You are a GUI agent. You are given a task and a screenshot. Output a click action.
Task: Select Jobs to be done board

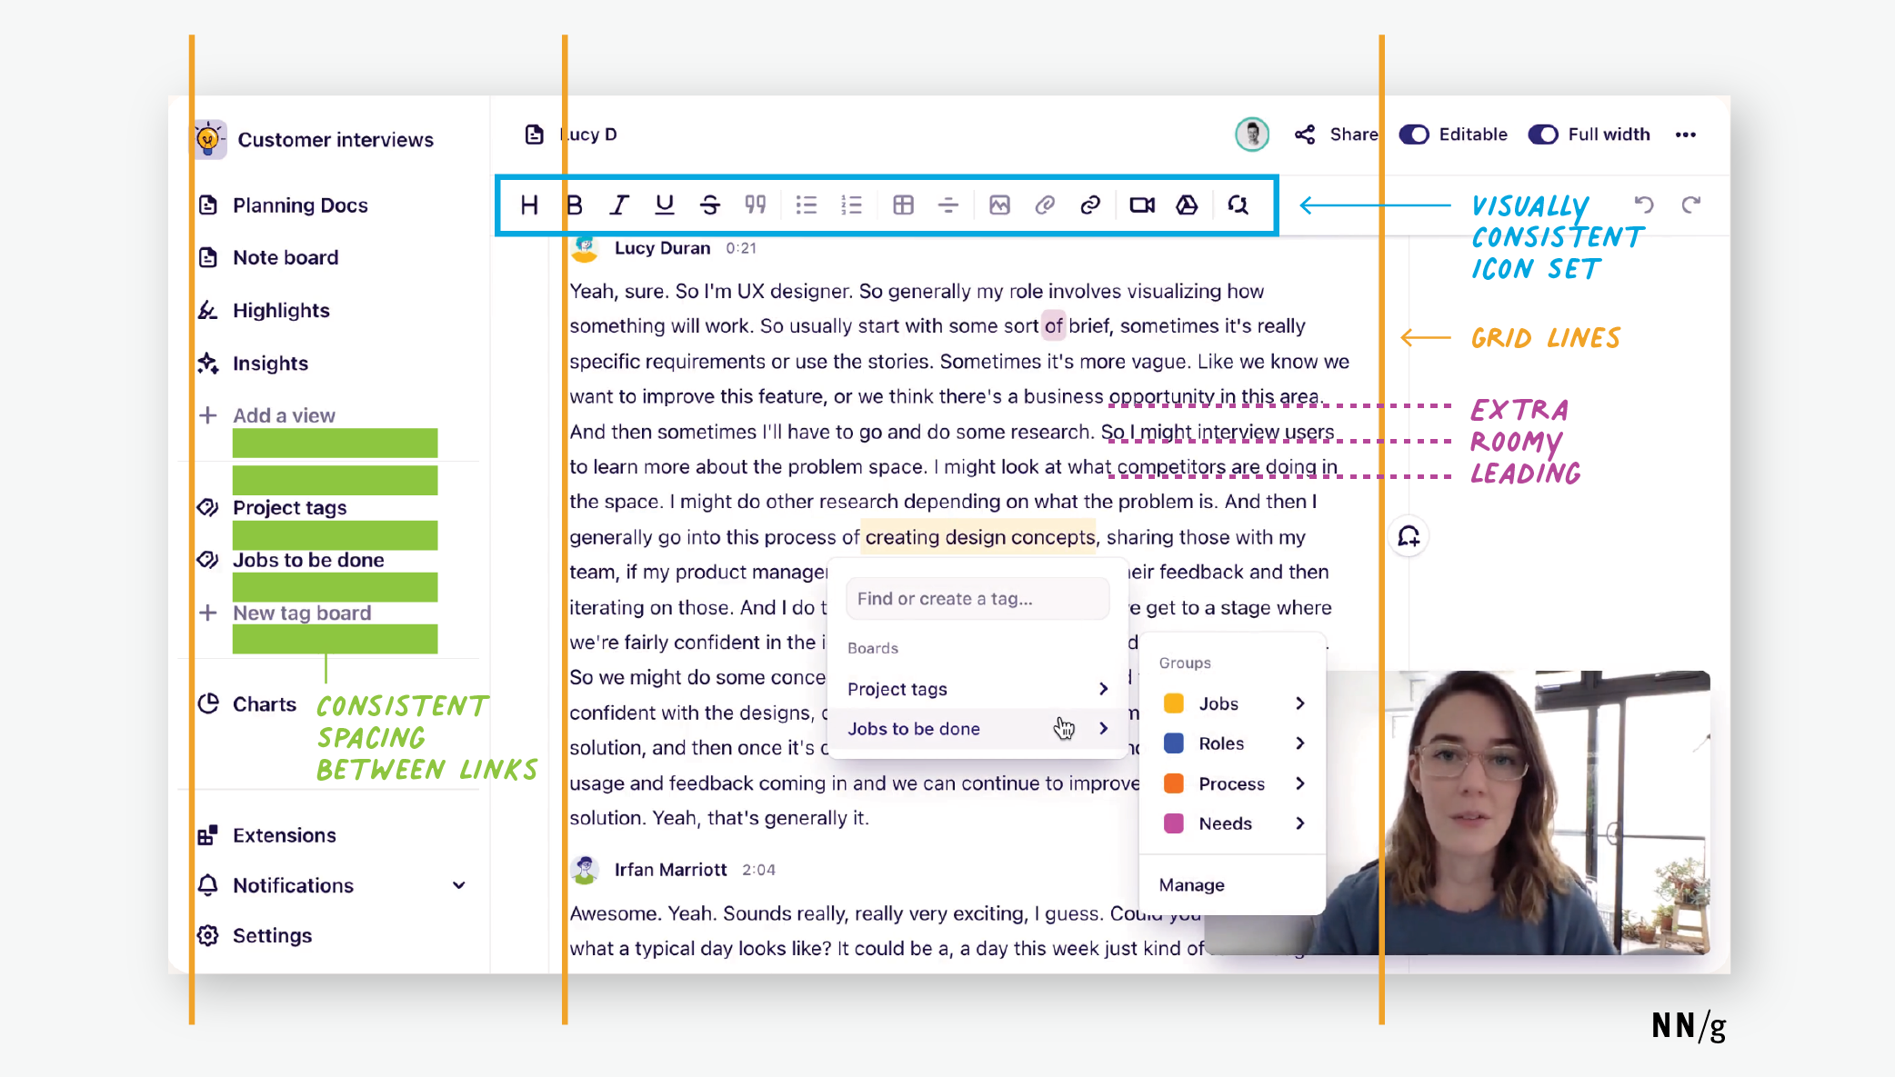[x=974, y=727]
